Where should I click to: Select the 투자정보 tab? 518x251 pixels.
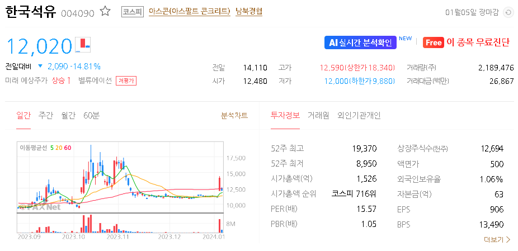point(285,116)
